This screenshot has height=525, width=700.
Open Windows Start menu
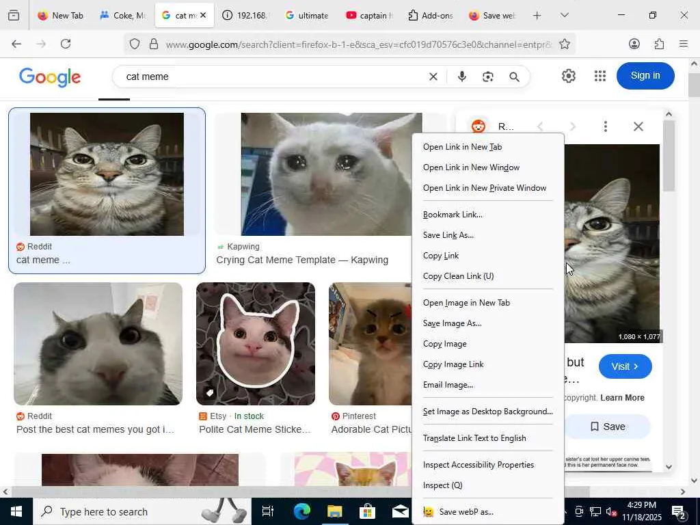point(16,511)
